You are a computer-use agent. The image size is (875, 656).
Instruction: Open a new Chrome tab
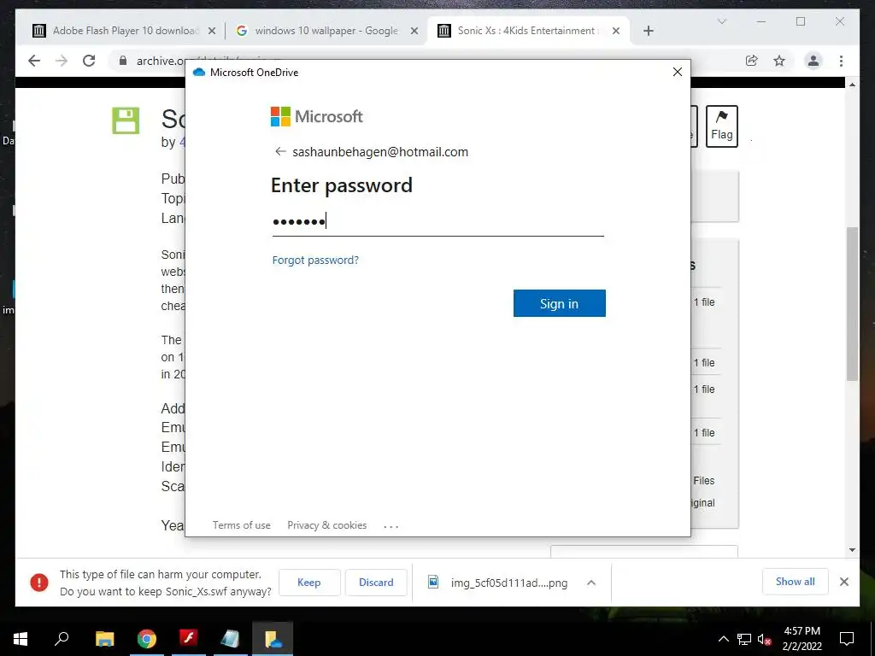(x=648, y=32)
